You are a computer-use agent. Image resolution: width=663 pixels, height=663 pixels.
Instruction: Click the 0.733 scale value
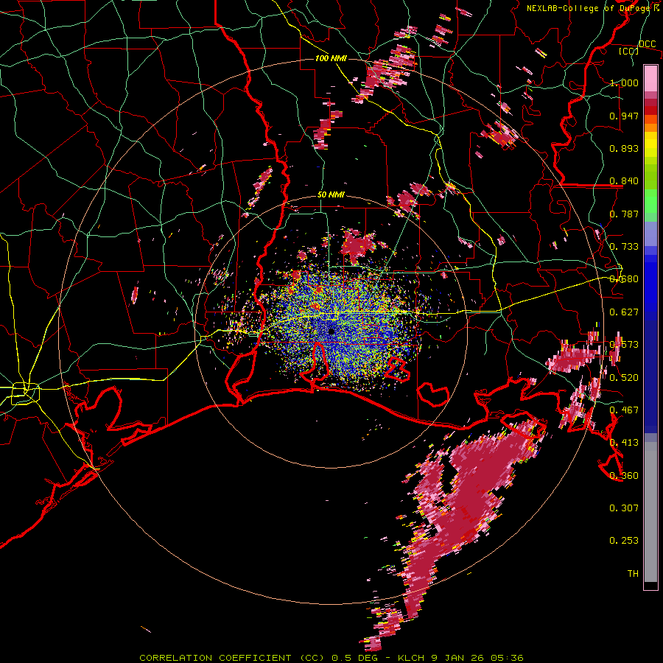coord(624,247)
